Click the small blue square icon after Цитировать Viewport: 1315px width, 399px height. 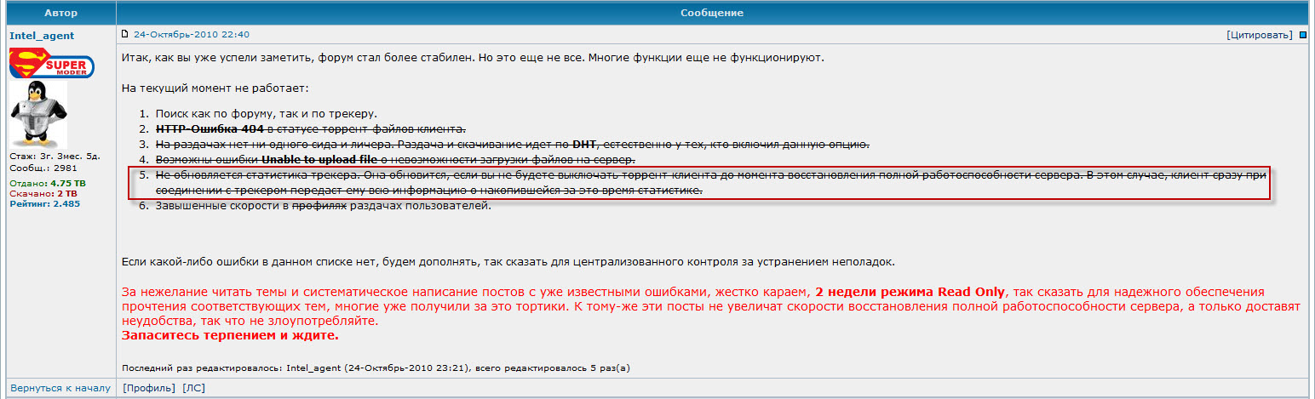click(1303, 35)
